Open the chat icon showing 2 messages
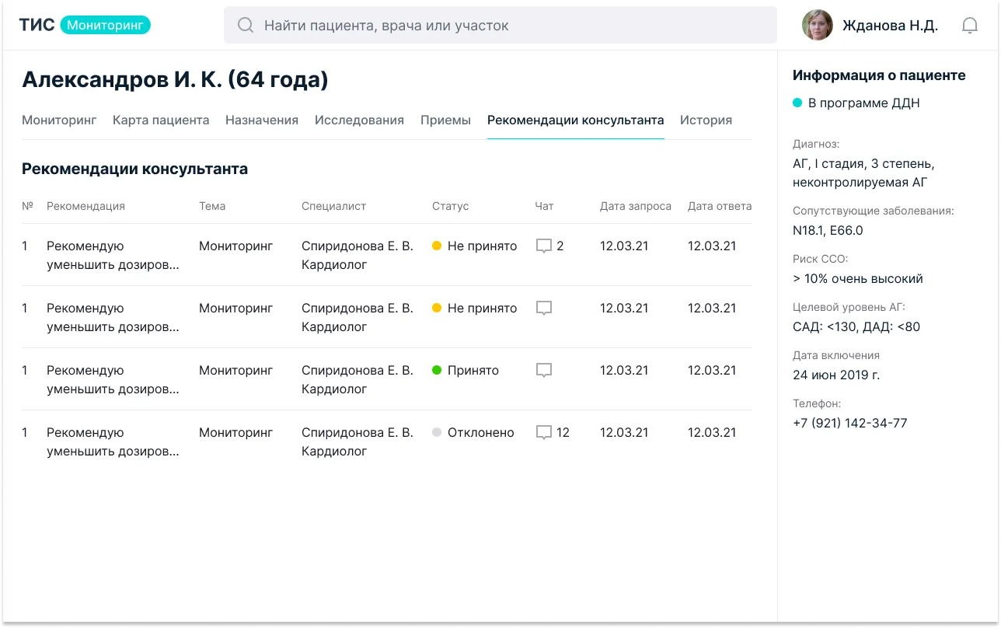The width and height of the screenshot is (1001, 628). tap(544, 246)
